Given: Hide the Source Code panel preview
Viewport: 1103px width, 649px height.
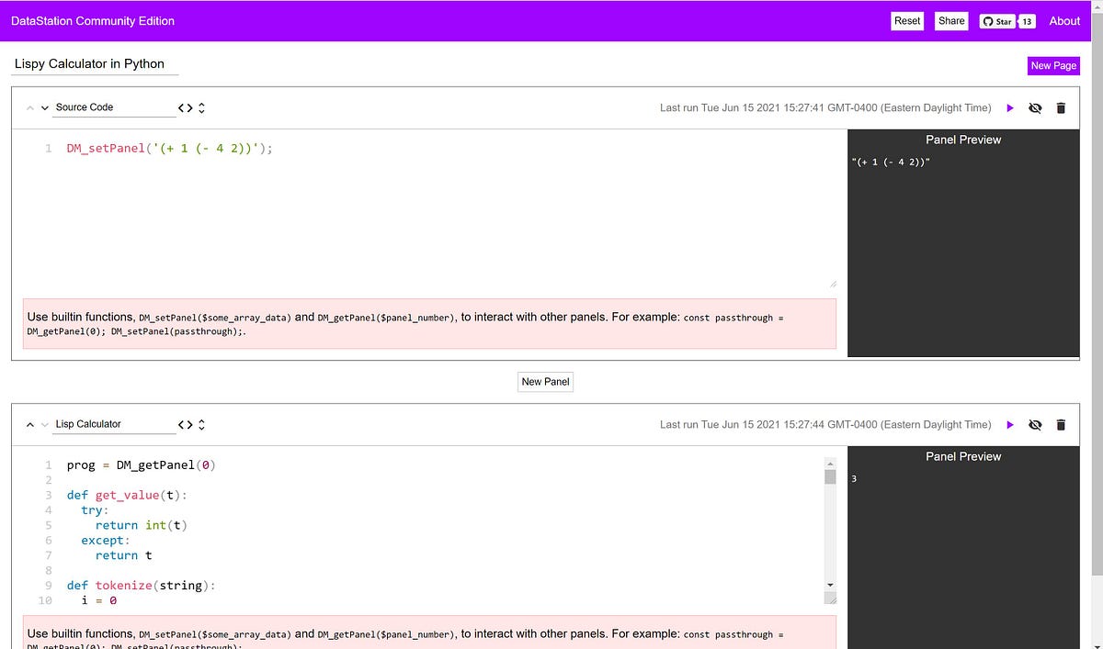Looking at the screenshot, I should pos(1035,107).
